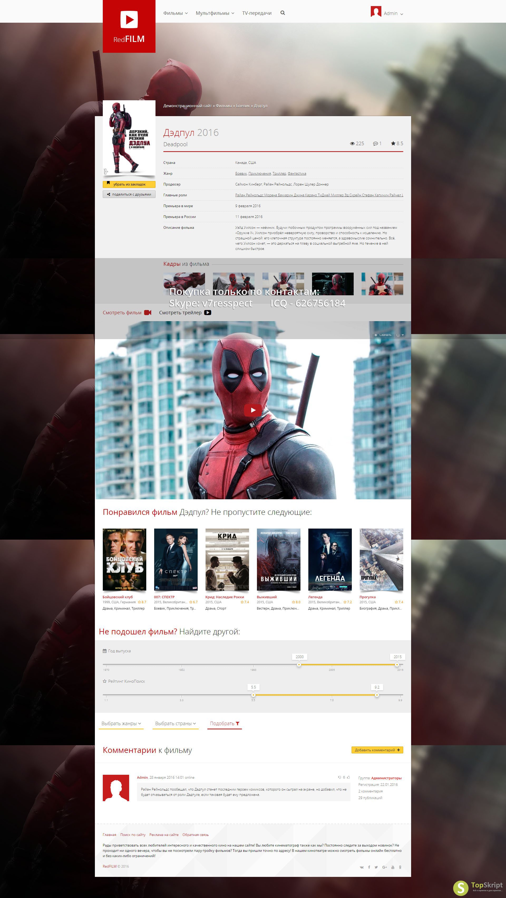Screen dimensions: 506x898
Task: Click убрать из закладок bookmark button
Action: point(129,184)
